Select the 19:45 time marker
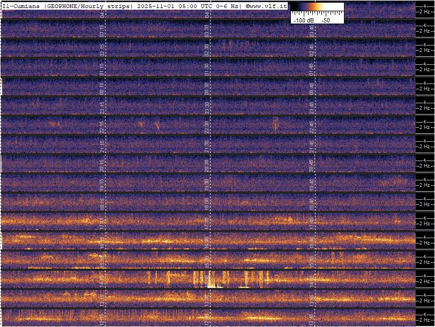 (x=311, y=184)
